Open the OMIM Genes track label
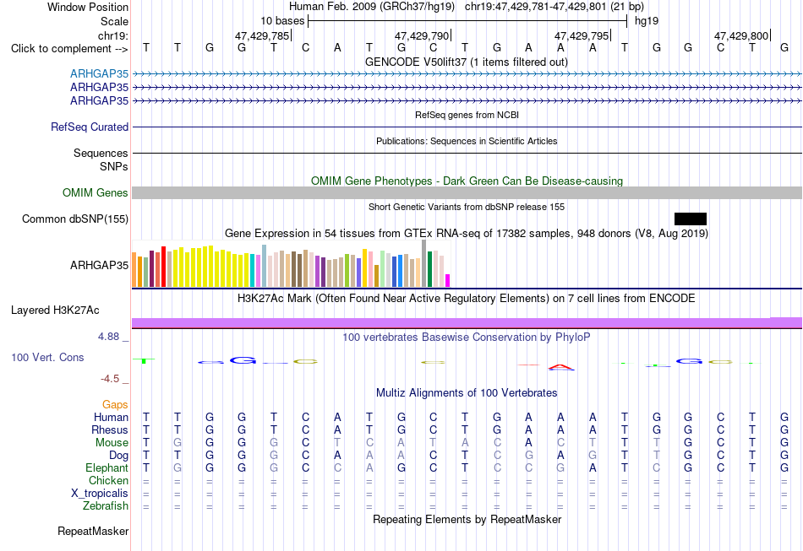 coord(96,192)
